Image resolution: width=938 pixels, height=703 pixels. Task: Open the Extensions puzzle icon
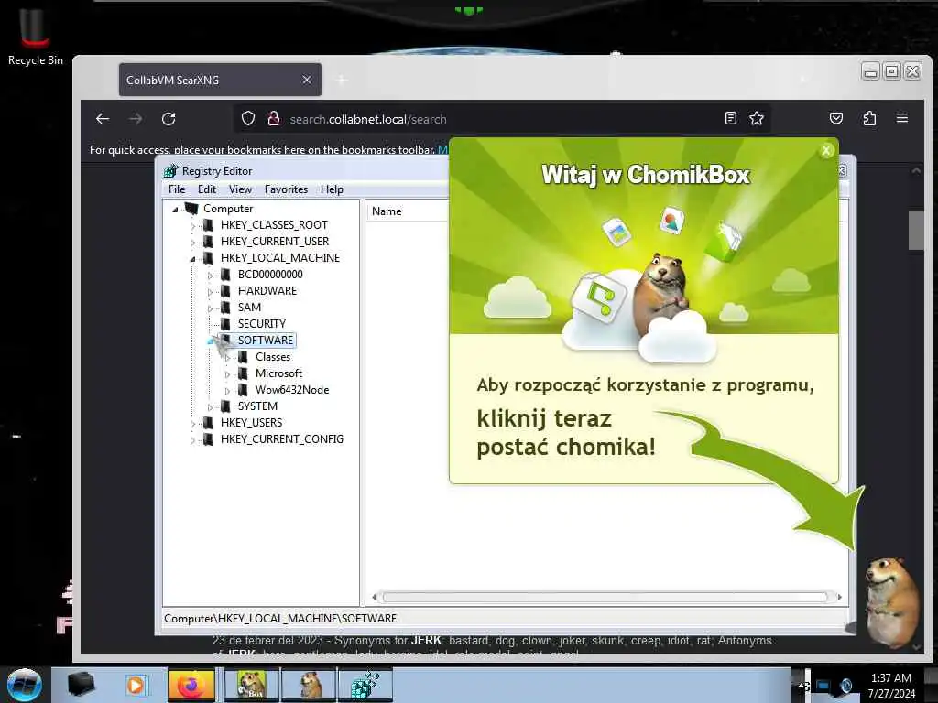tap(870, 118)
